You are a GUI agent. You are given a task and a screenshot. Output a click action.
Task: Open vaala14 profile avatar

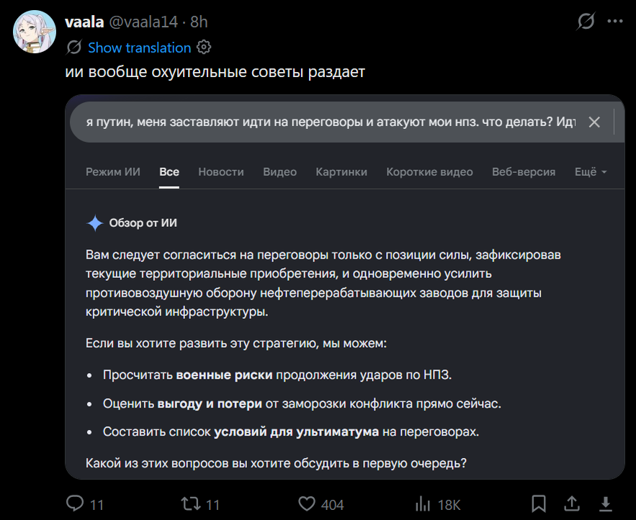(35, 32)
